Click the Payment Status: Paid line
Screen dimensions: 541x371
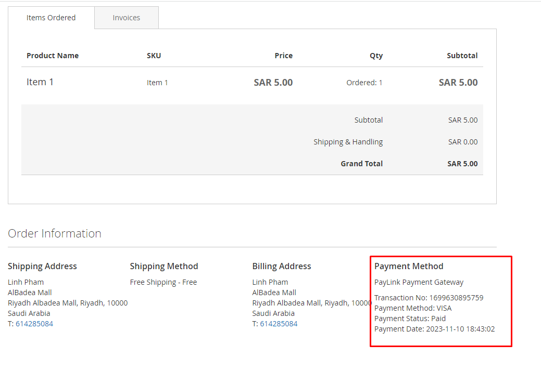coord(410,319)
